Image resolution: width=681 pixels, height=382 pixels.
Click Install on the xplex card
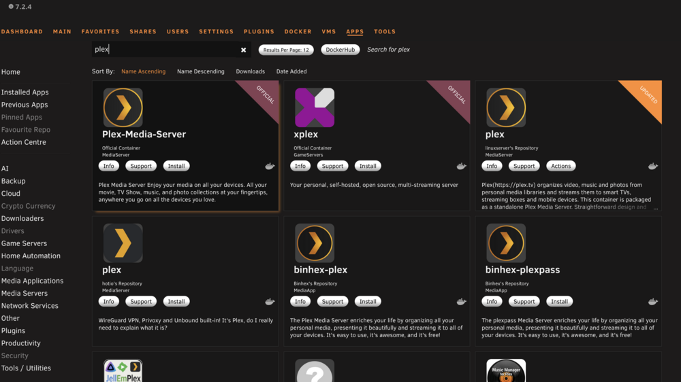368,166
